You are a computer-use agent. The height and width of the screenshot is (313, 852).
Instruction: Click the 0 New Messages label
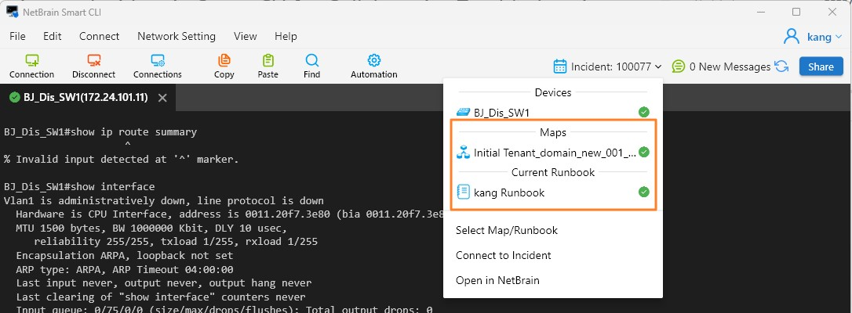coord(730,67)
